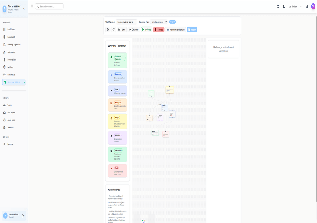Click the redo arrow in the workflow toolbar

[113, 29]
